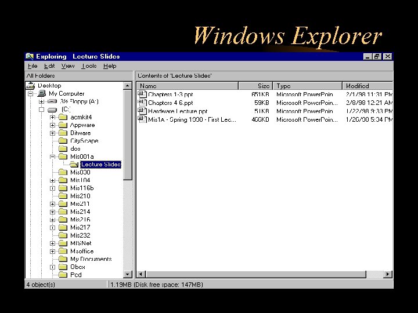The image size is (418, 313).
Task: Click the My Computer icon
Action: click(x=42, y=93)
